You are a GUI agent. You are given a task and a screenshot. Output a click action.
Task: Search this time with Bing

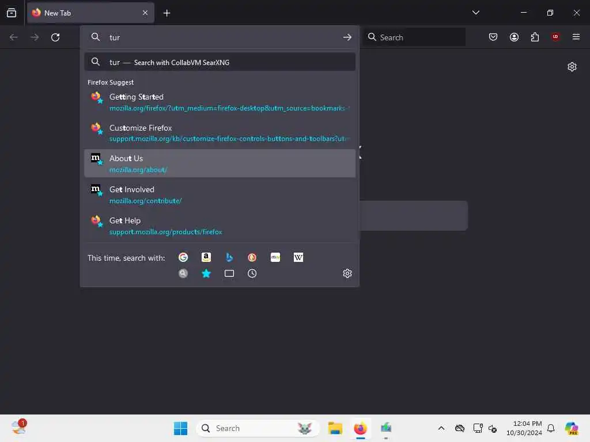tap(229, 257)
